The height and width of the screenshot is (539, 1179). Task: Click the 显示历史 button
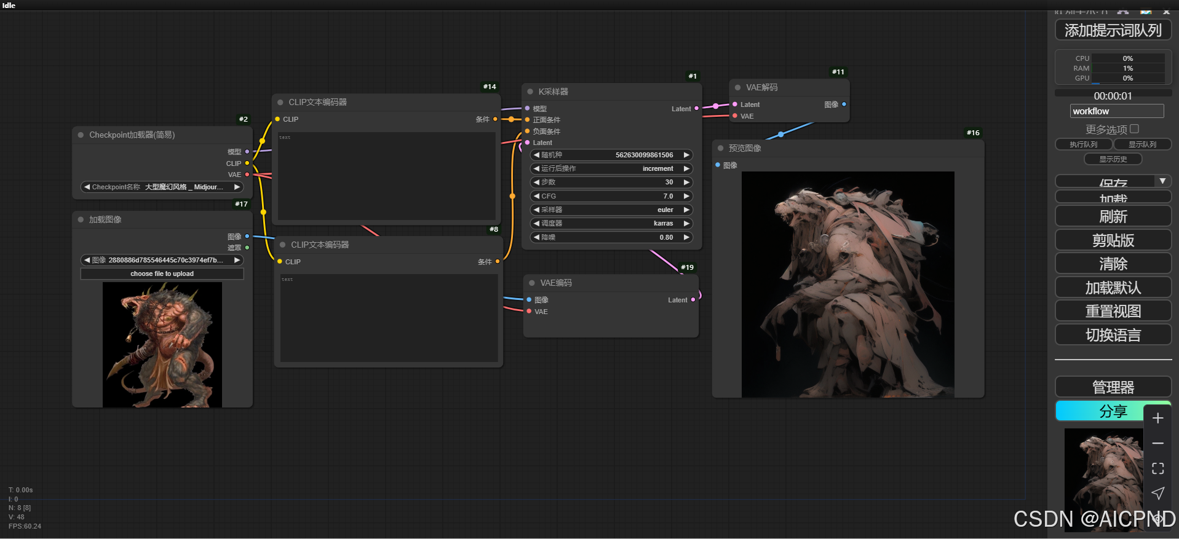click(1113, 159)
